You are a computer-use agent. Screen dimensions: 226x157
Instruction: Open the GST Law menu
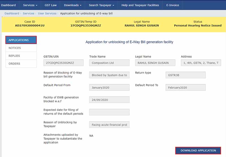pyautogui.click(x=51, y=5)
